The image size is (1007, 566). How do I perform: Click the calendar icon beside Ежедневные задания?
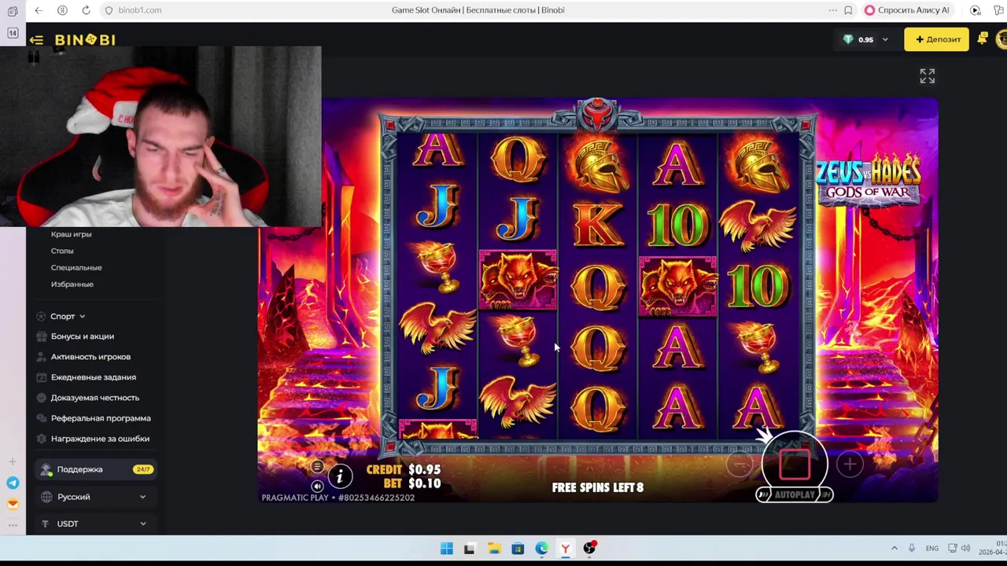pyautogui.click(x=41, y=377)
